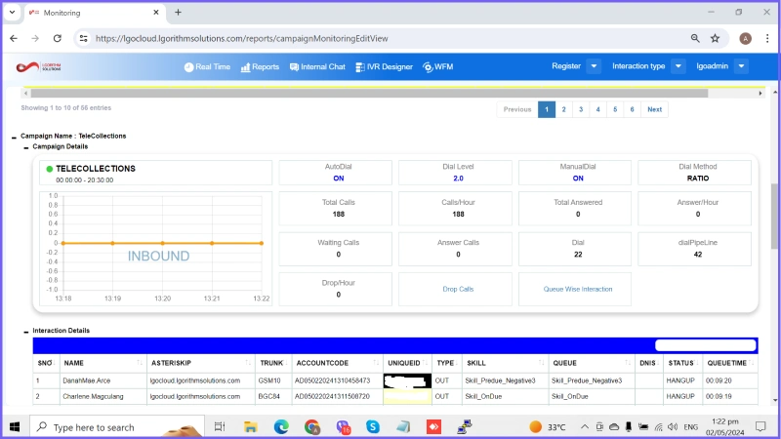
Task: Open Microsoft Edge from the taskbar
Action: tap(281, 426)
